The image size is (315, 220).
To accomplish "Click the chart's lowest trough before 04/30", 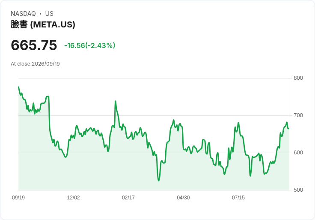I will coord(159,181).
